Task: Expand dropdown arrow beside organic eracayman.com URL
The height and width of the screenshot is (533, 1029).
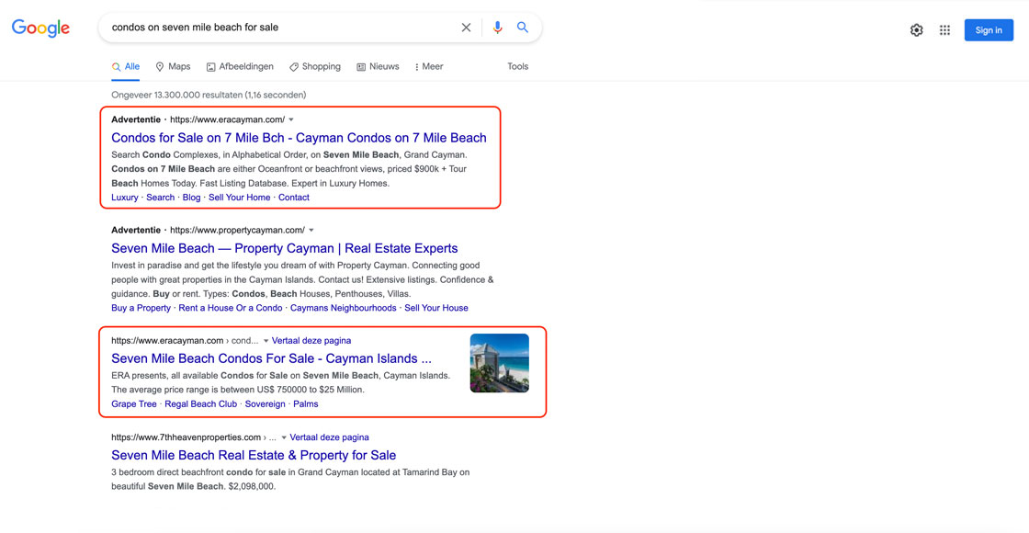Action: coord(266,341)
